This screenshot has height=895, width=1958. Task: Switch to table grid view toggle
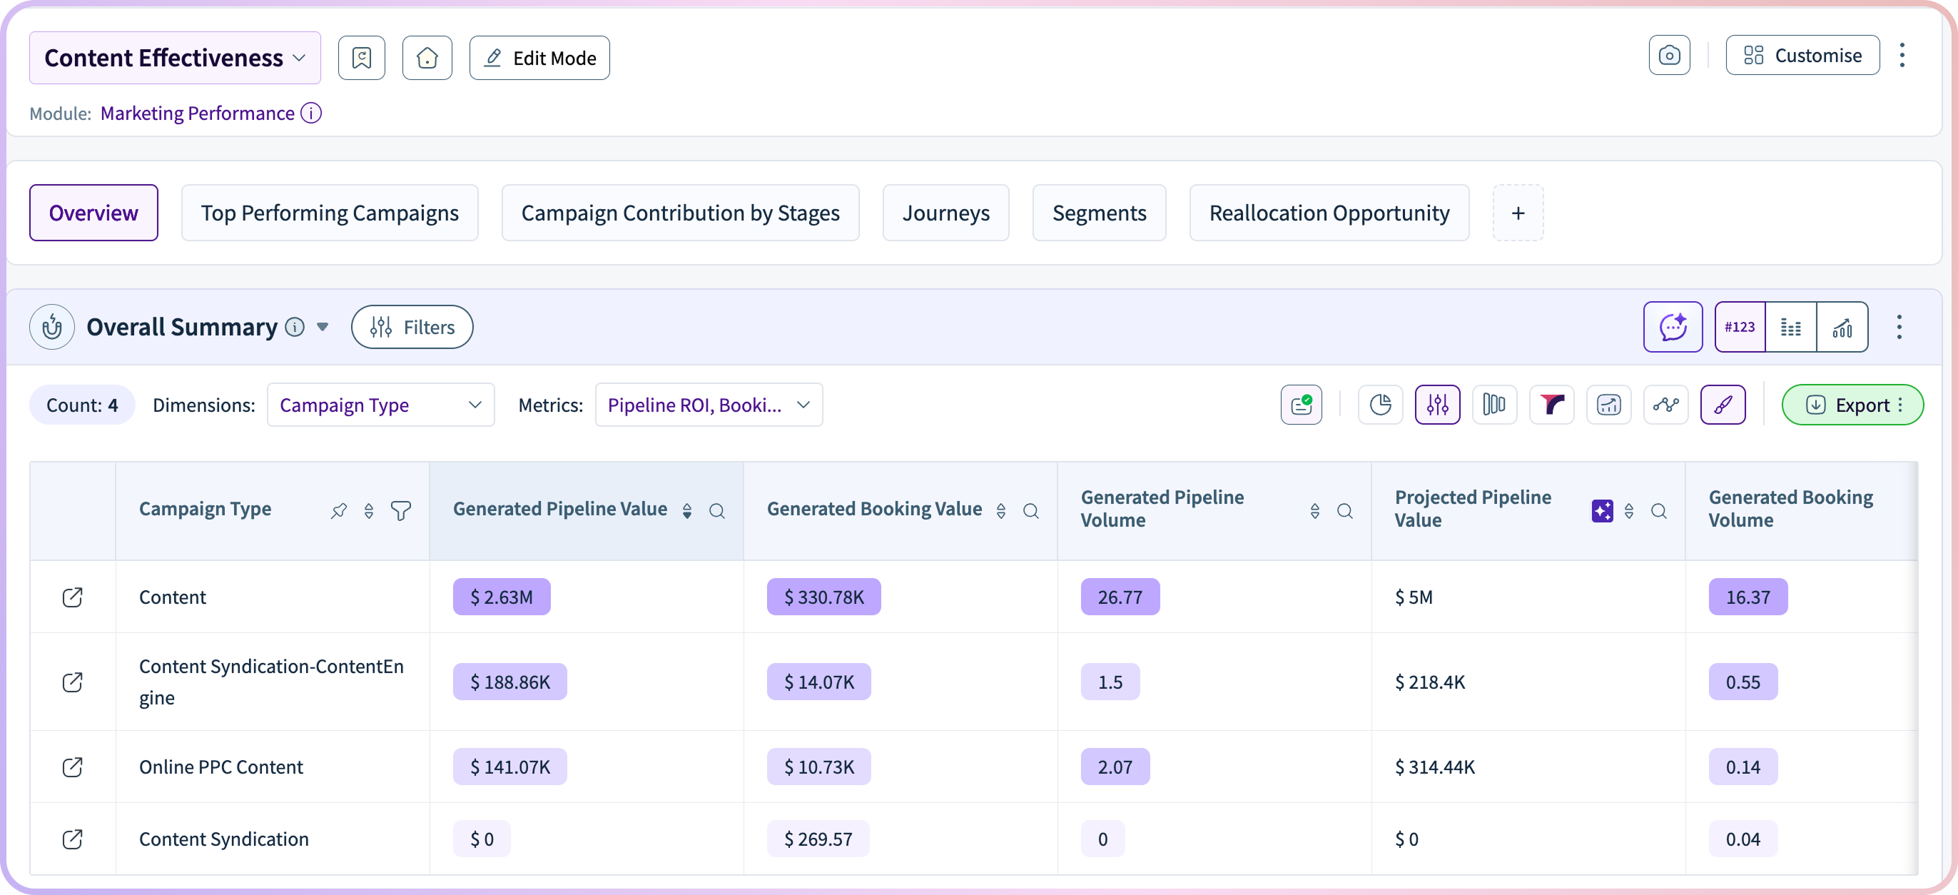click(x=1791, y=327)
